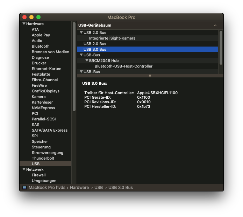This screenshot has width=243, height=217.
Task: Select Brennen von Medien entry
Action: point(50,52)
